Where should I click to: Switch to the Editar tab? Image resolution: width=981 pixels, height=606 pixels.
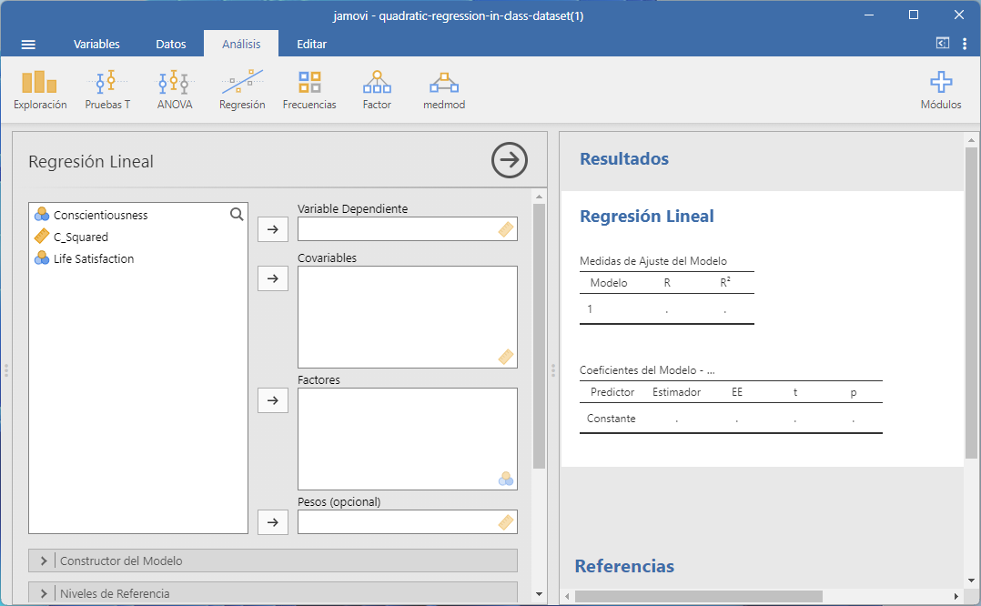point(312,45)
